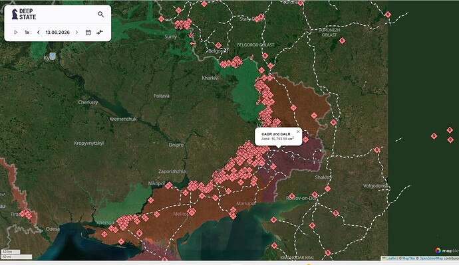
Task: Click the Dnipro city label
Action: pos(176,145)
